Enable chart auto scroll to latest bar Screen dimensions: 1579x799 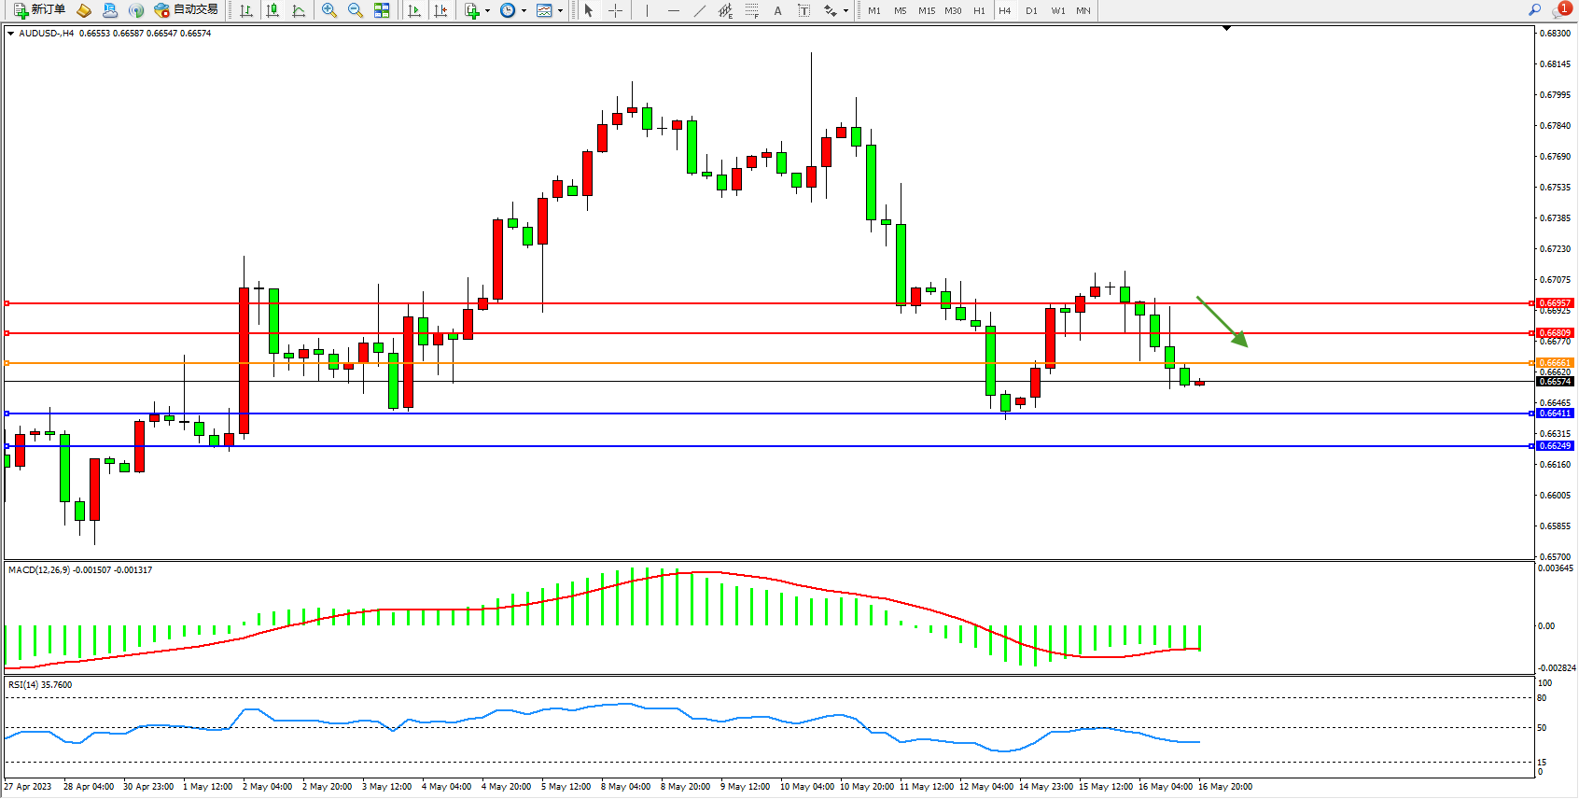[414, 10]
